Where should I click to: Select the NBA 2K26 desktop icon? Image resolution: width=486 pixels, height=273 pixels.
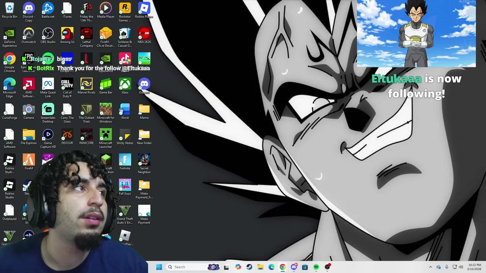pyautogui.click(x=144, y=36)
